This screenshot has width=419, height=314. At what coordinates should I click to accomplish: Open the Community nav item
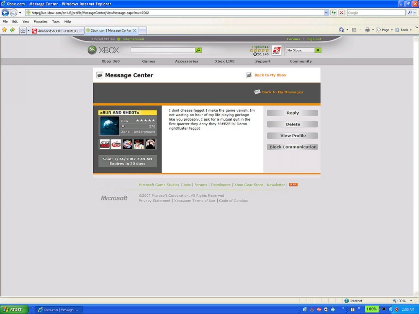(301, 61)
